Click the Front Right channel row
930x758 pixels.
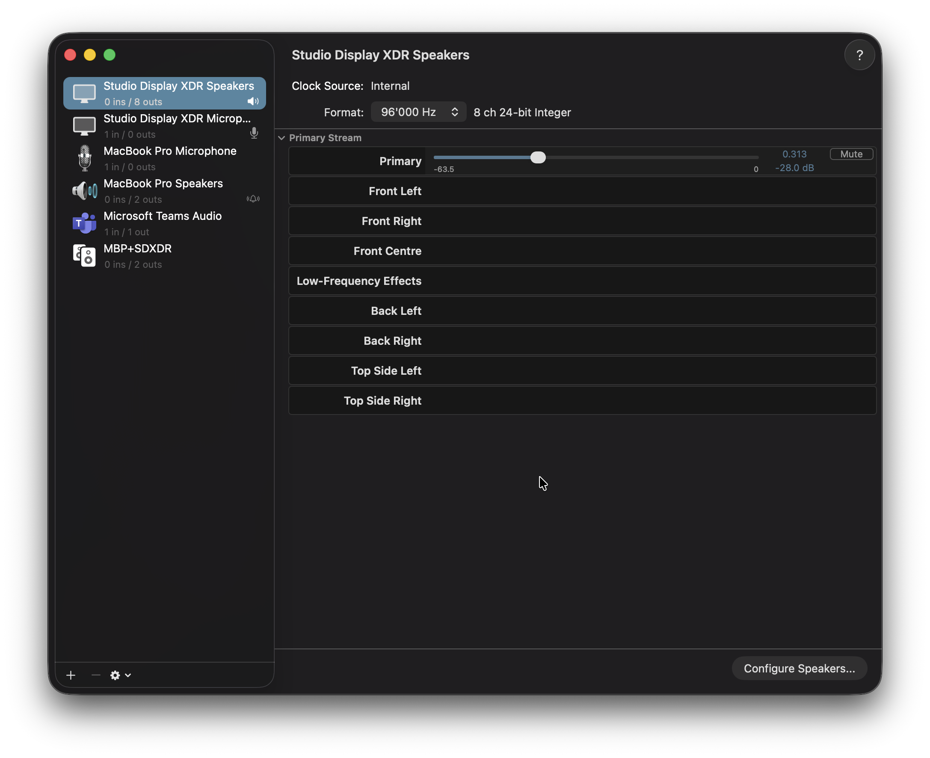point(582,221)
